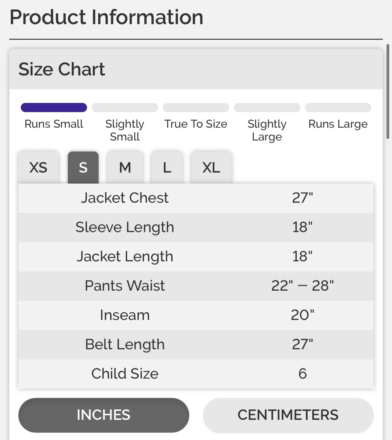This screenshot has height=440, width=392.
Task: Select the L size tab
Action: (167, 167)
